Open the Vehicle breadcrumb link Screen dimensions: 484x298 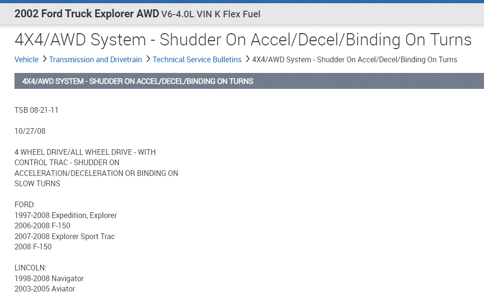tap(27, 59)
